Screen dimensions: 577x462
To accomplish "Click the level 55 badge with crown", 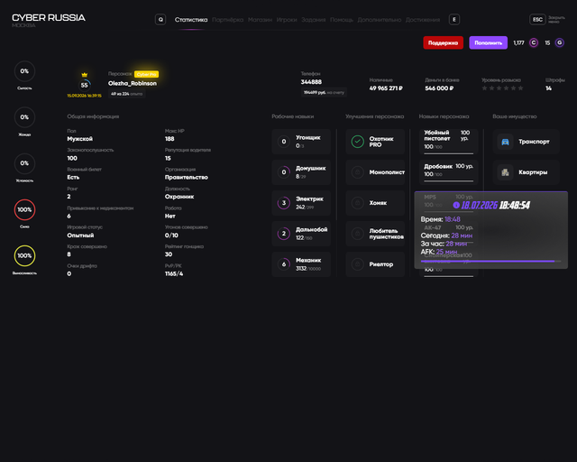I will pyautogui.click(x=84, y=83).
